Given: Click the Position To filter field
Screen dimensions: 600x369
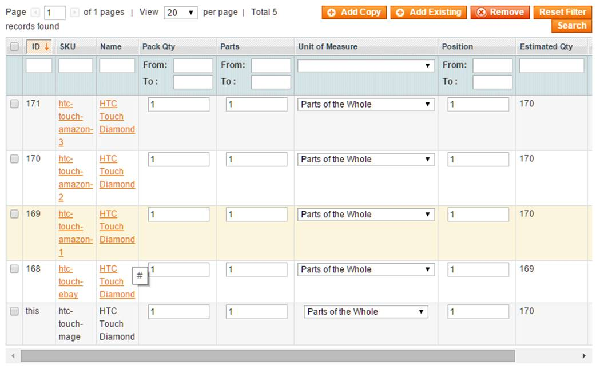Looking at the screenshot, I should [492, 82].
